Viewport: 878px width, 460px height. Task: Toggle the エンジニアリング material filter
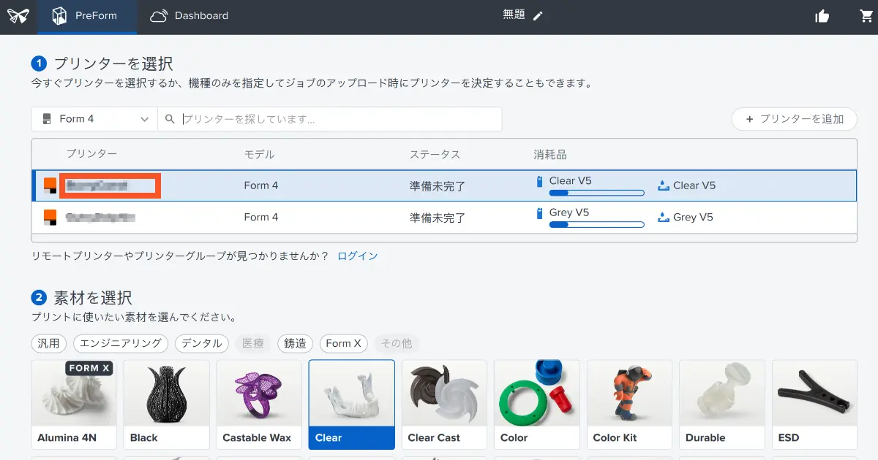click(x=121, y=343)
